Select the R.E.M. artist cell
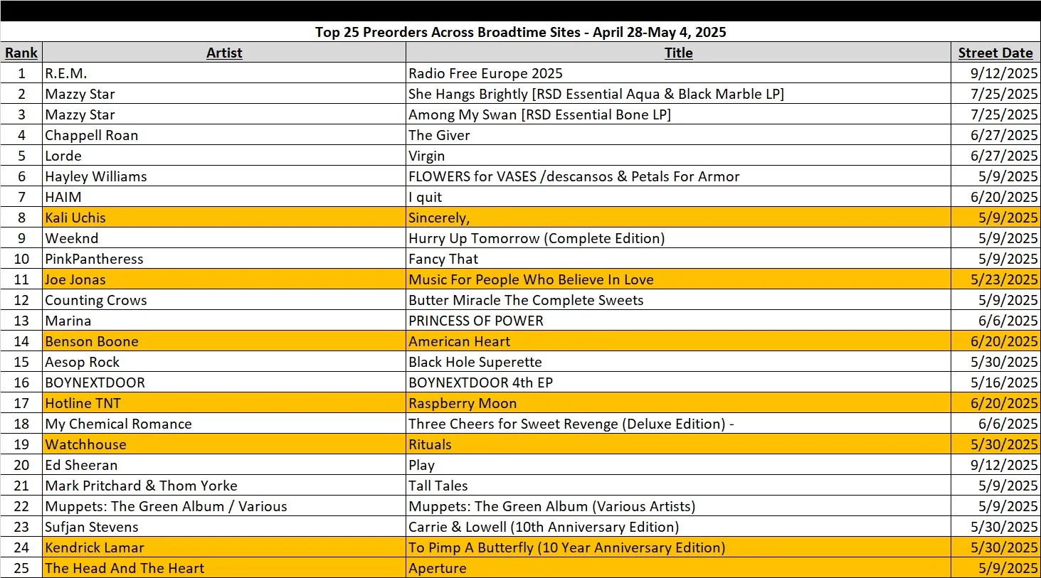This screenshot has height=578, width=1041. click(224, 73)
